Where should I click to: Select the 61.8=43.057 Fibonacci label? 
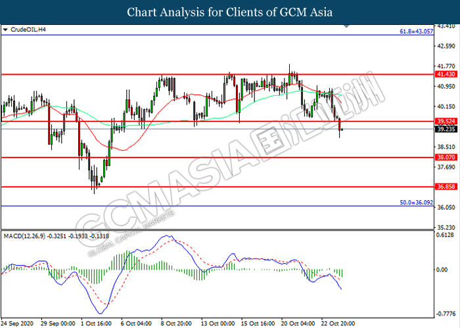pyautogui.click(x=416, y=31)
